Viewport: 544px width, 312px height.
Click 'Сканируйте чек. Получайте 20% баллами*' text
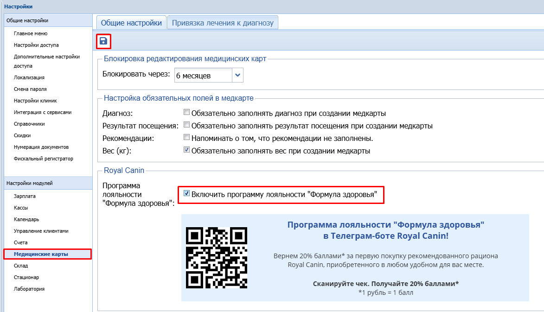coord(386,284)
